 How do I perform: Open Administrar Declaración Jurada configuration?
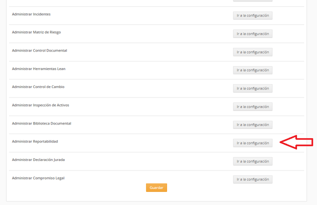point(253,161)
